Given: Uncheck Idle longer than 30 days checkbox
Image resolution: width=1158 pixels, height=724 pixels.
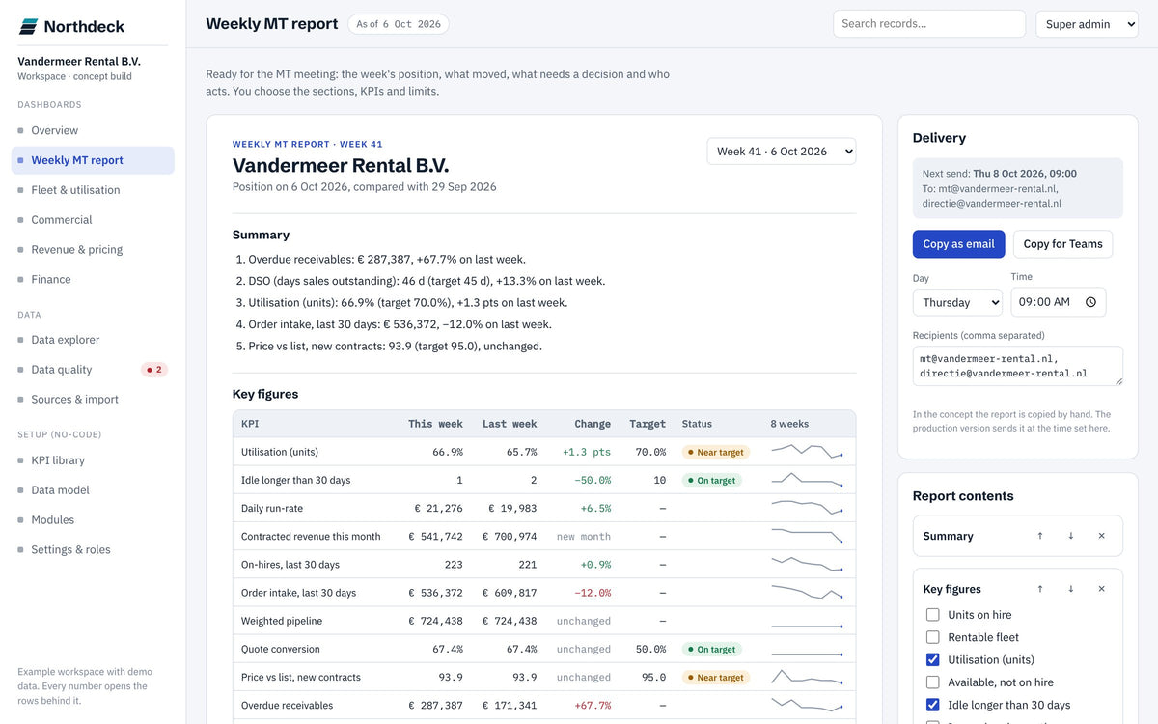Looking at the screenshot, I should click(x=932, y=705).
